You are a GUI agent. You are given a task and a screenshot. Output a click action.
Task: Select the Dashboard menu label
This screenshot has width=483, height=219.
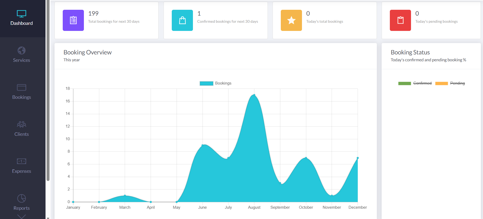coord(21,23)
